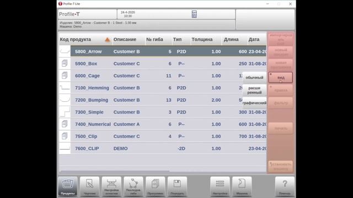Click the date and time display 24-4-2020
The image size is (353, 198).
[127, 14]
